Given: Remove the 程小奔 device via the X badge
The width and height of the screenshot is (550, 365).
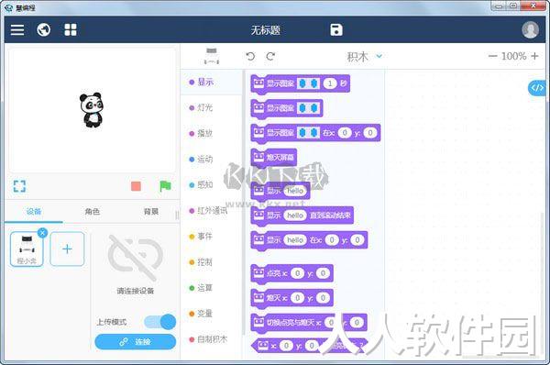Looking at the screenshot, I should click(x=42, y=233).
